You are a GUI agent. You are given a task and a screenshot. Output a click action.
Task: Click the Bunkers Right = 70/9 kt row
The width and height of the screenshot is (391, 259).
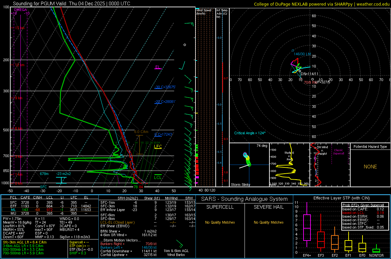coord(129,244)
